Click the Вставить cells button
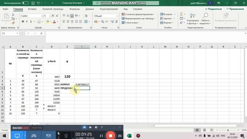The image size is (247, 139). click(x=166, y=14)
